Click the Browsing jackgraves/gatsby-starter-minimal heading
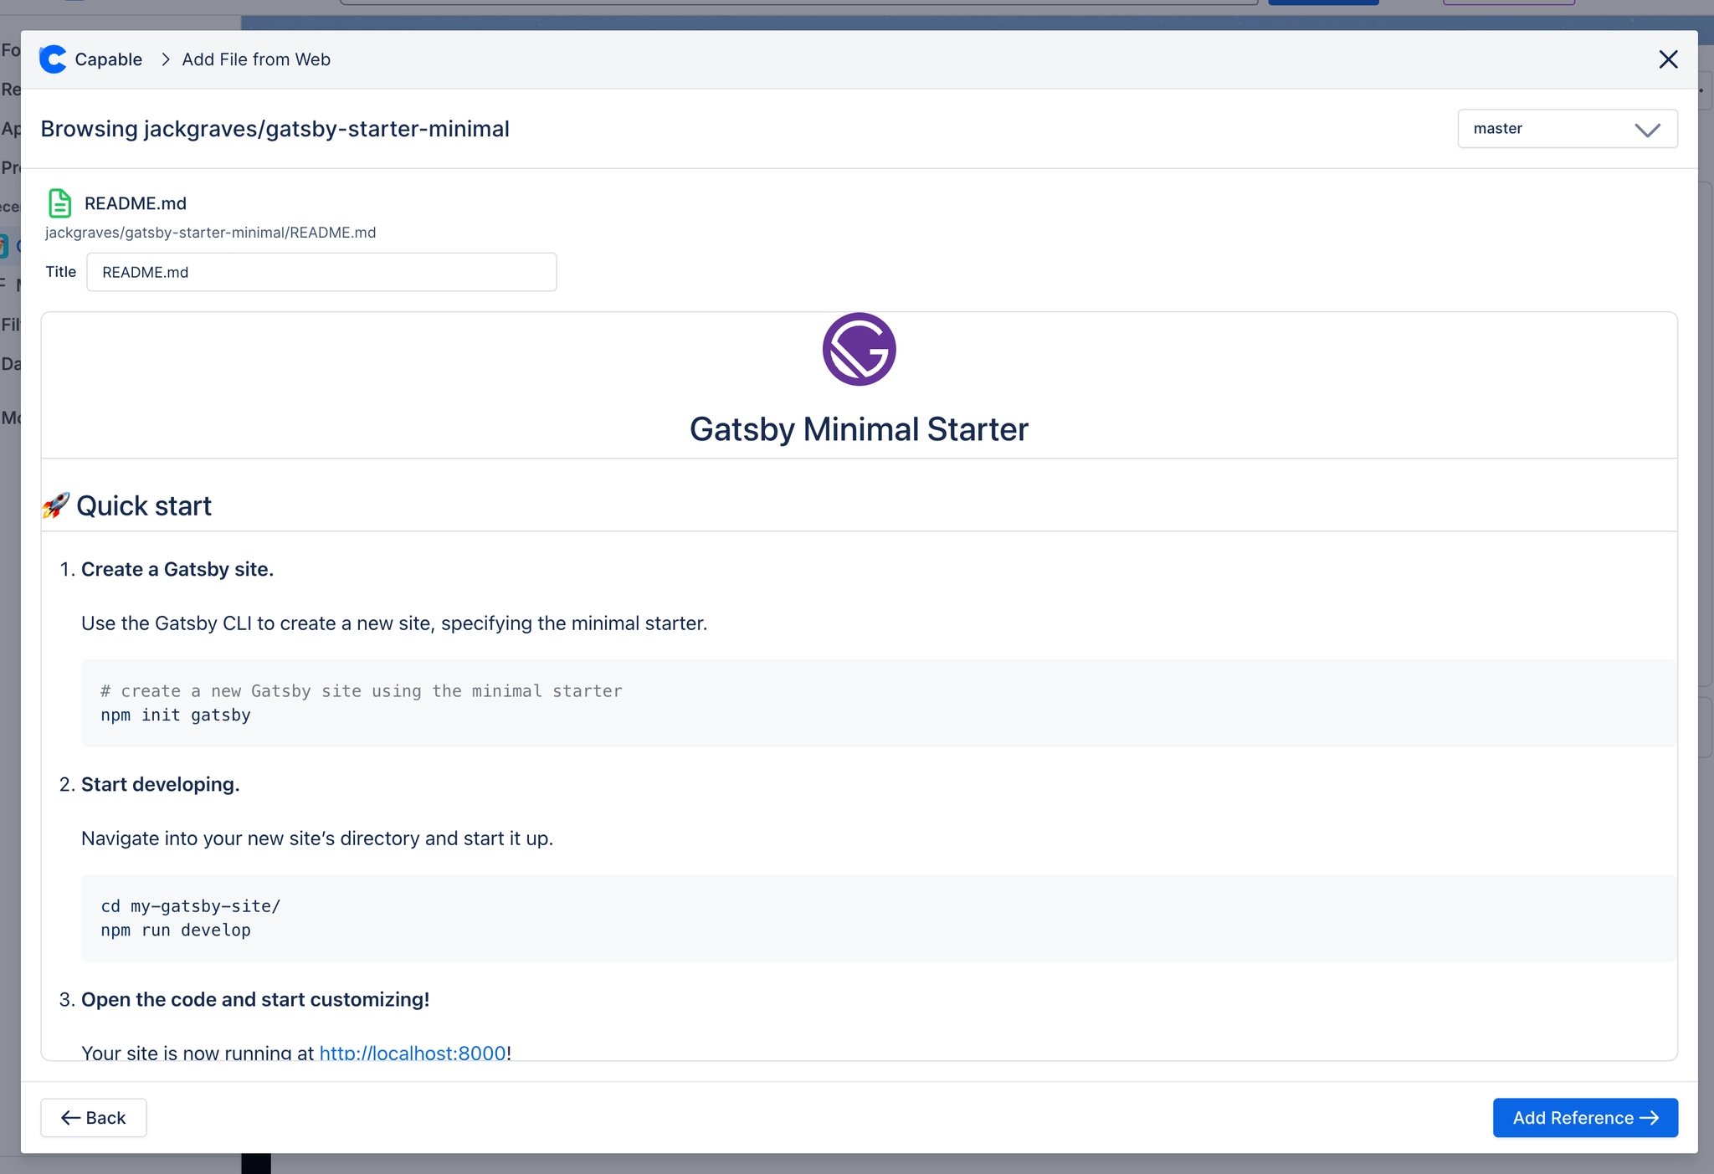 coord(275,129)
